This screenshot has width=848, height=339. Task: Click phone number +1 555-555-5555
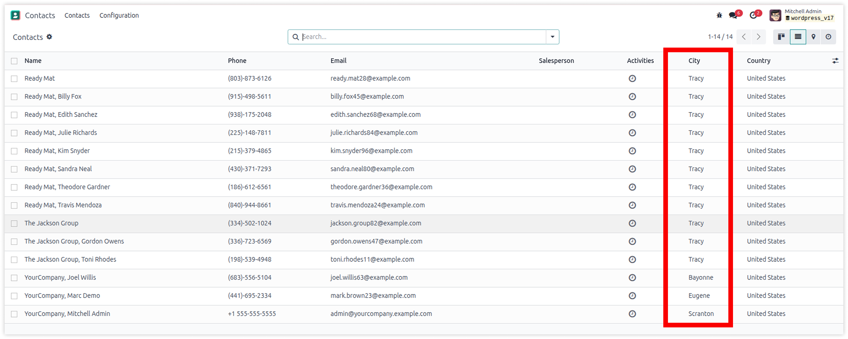(x=252, y=314)
